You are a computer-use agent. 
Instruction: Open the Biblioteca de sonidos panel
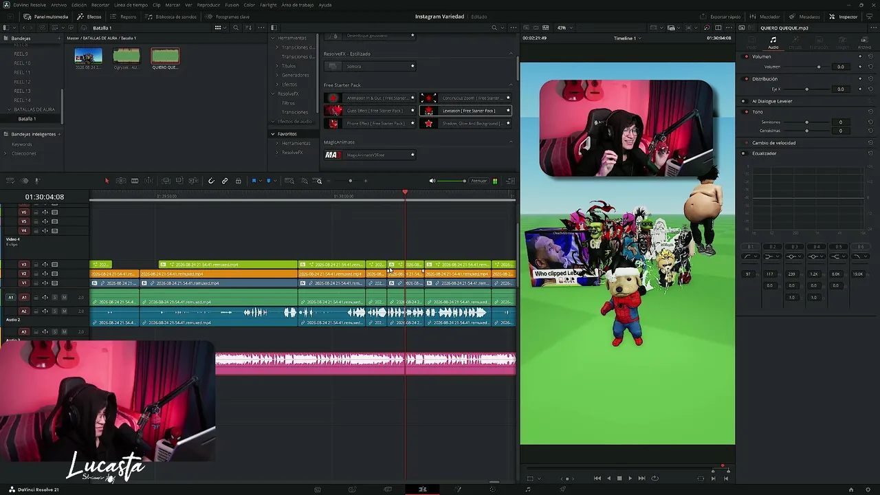point(171,16)
